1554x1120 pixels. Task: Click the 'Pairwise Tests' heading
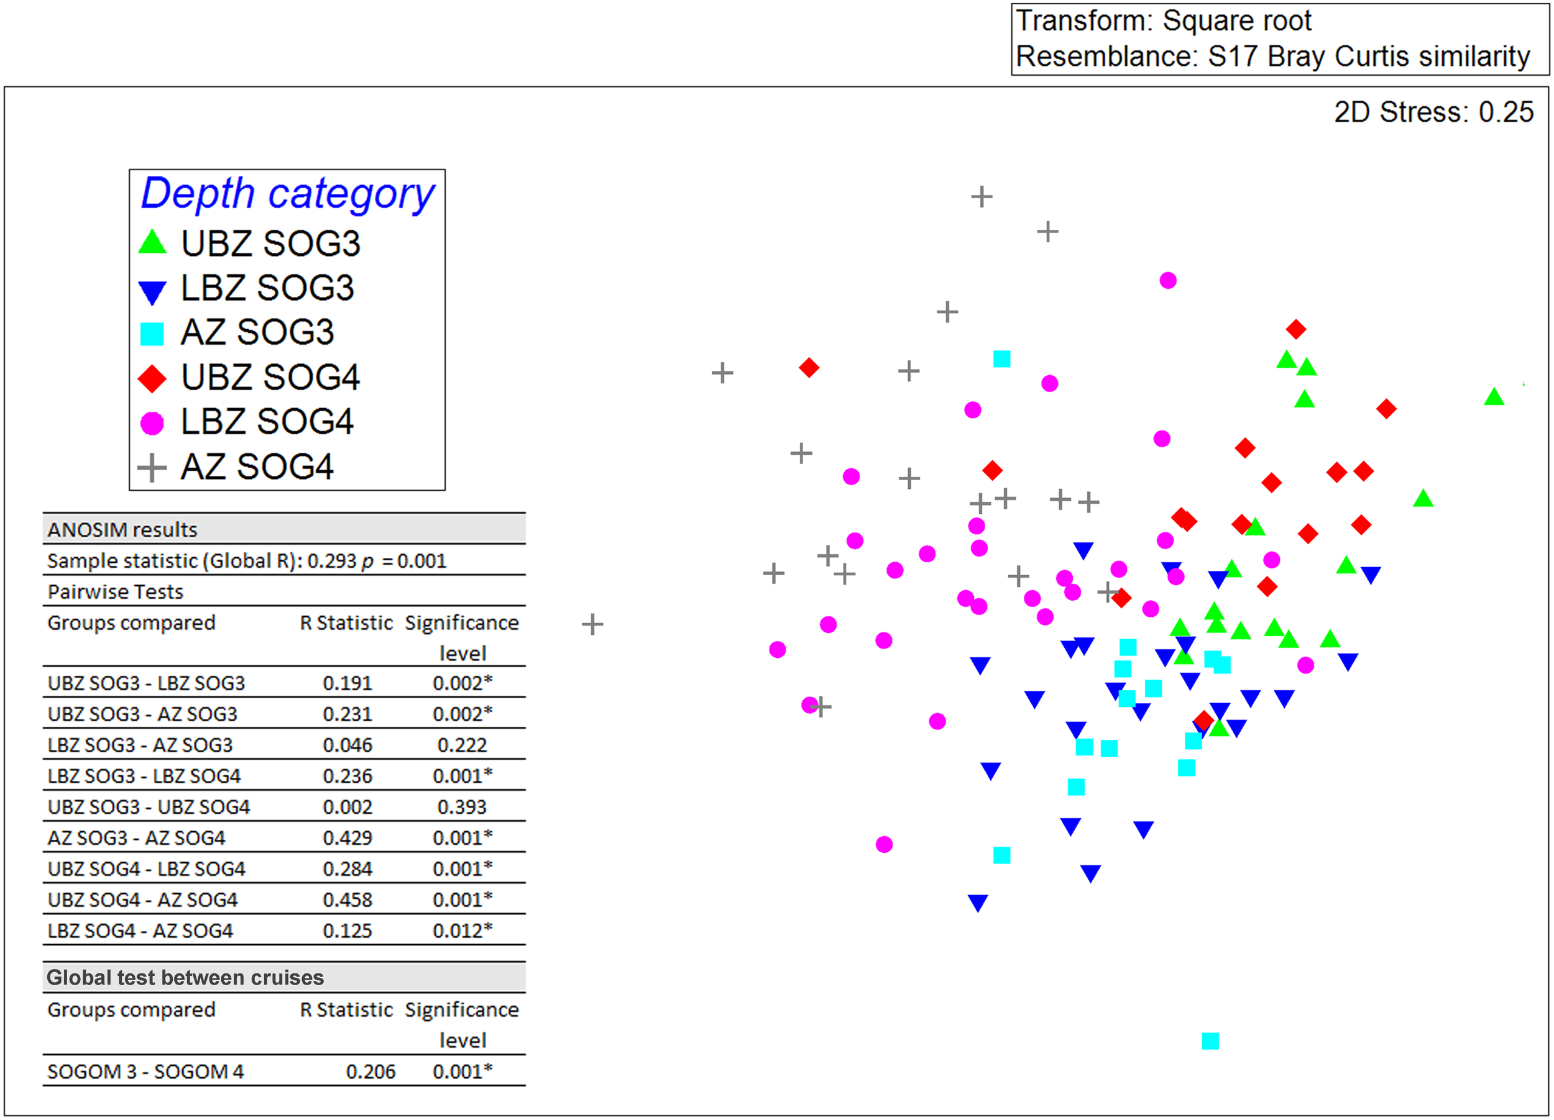coord(116,591)
